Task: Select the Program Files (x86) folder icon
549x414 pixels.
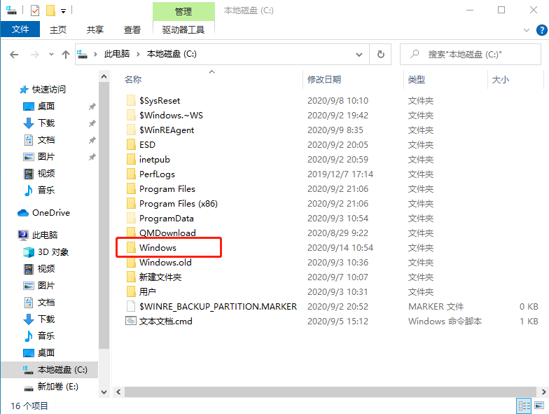Action: pyautogui.click(x=131, y=203)
